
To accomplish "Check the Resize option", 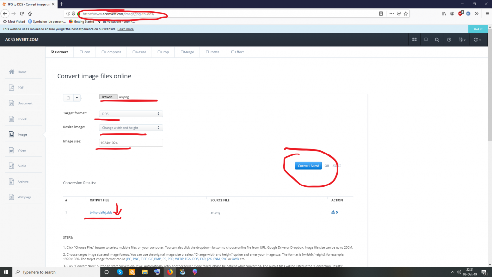I will tap(139, 52).
